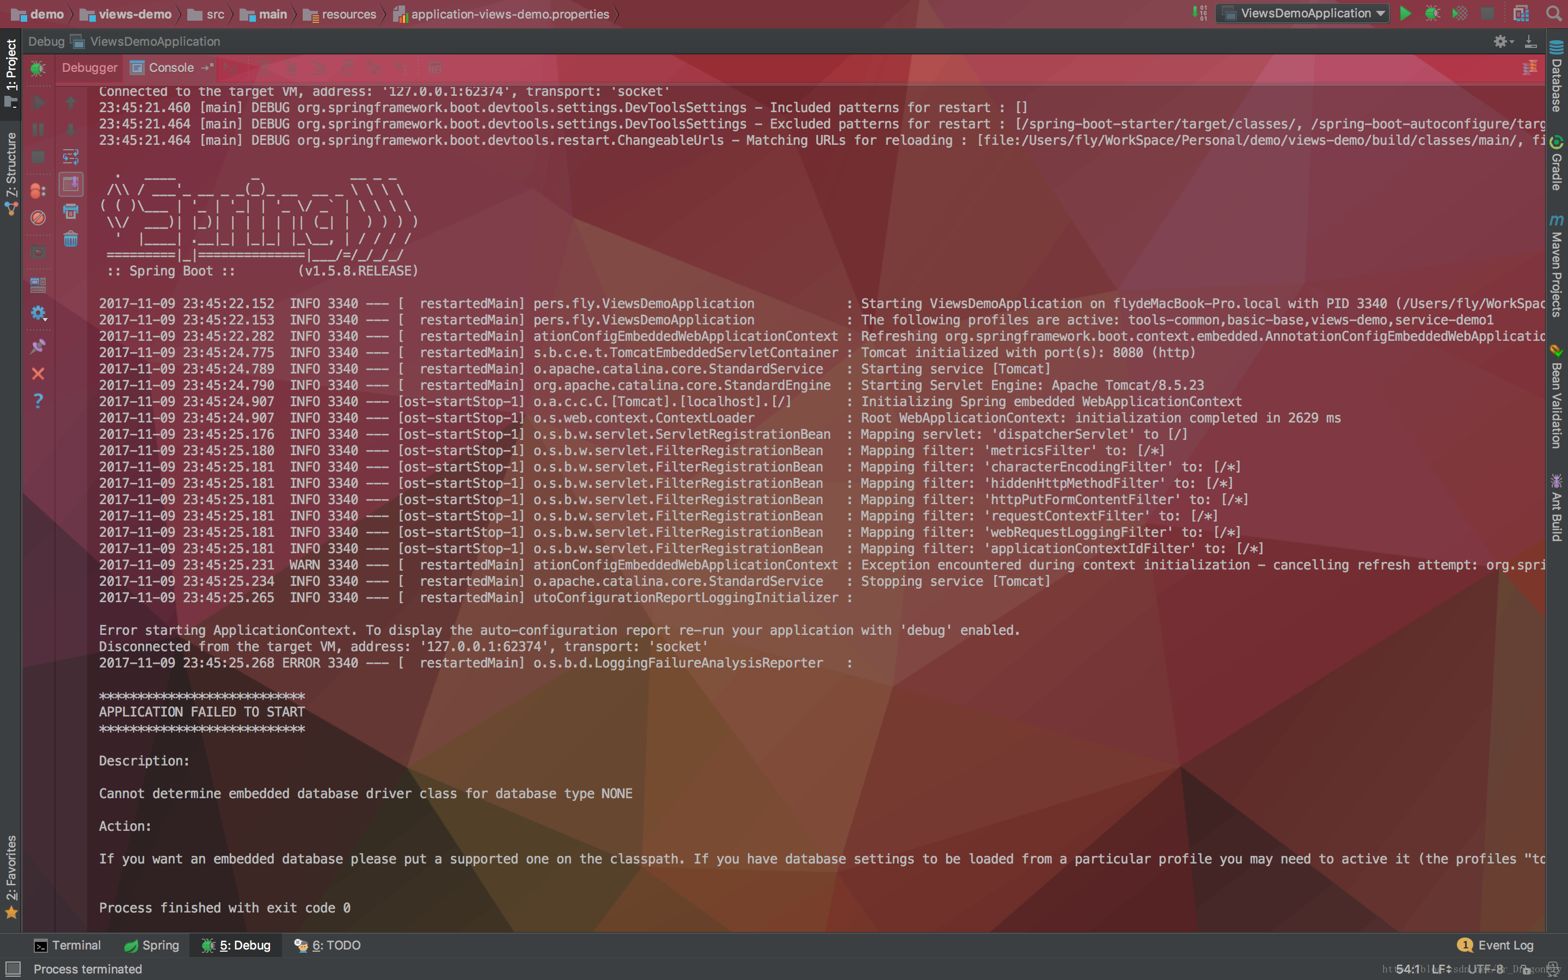Click the layout icon on the Debugger toolbar

coord(1530,68)
